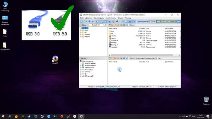212x119 pixels.
Task: Sort image list by Имя файла column
Action: (x=113, y=29)
